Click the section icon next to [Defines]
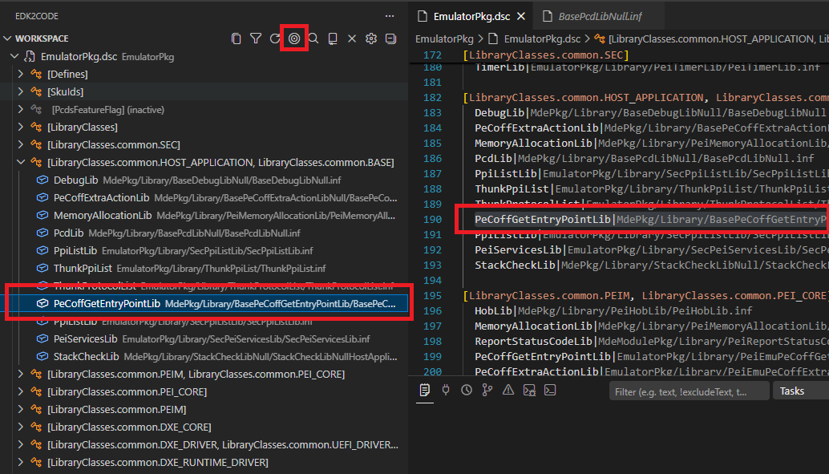829x474 pixels. [x=36, y=74]
